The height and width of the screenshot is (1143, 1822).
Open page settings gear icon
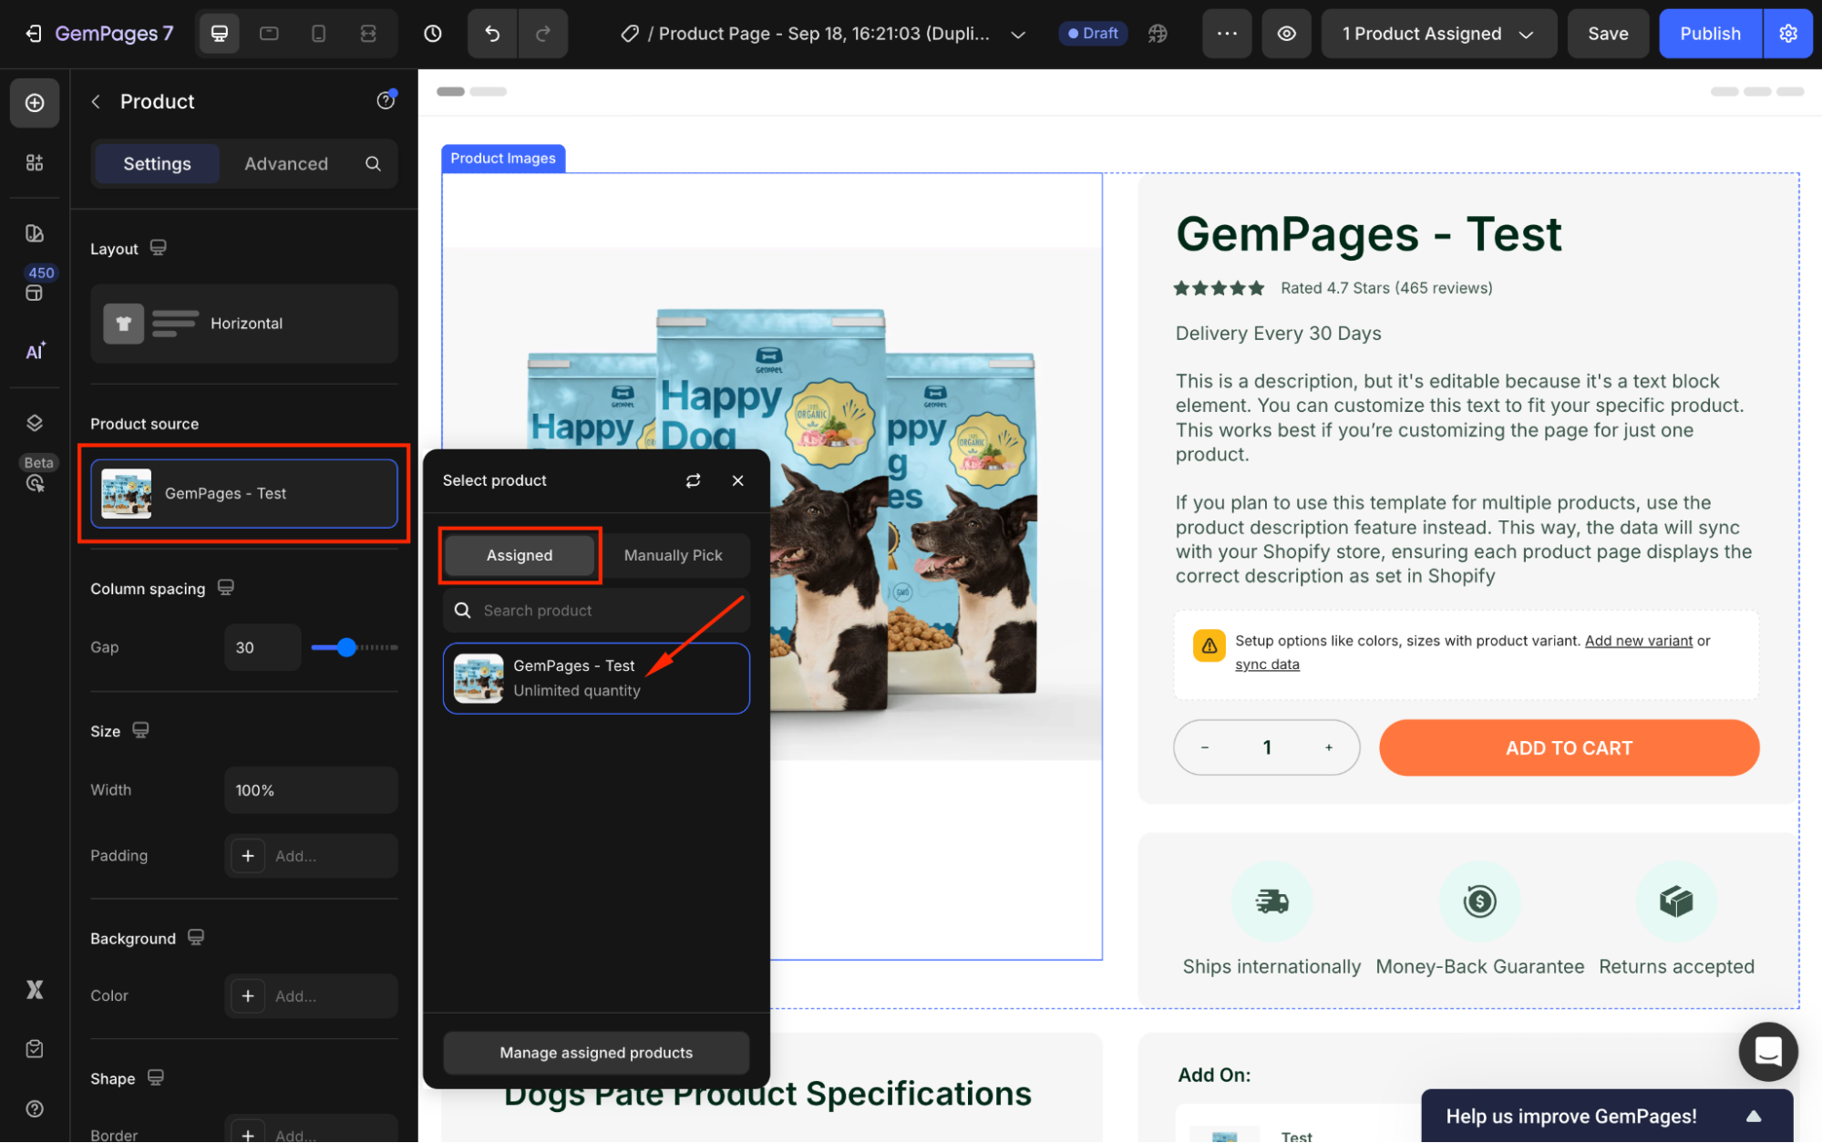click(1787, 34)
